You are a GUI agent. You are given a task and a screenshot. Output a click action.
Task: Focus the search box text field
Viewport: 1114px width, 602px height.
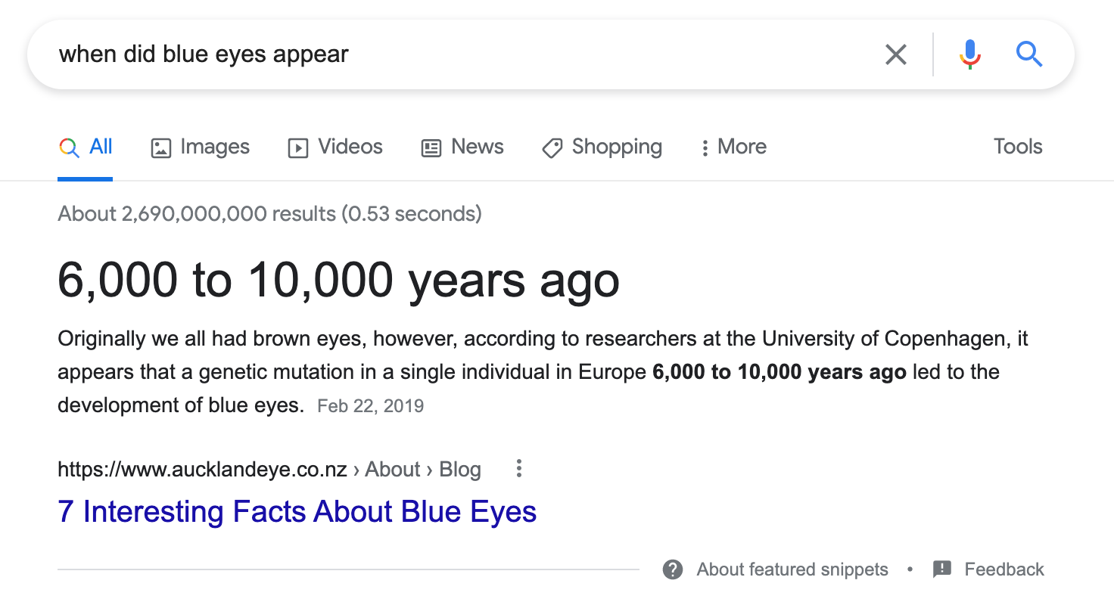pyautogui.click(x=454, y=54)
